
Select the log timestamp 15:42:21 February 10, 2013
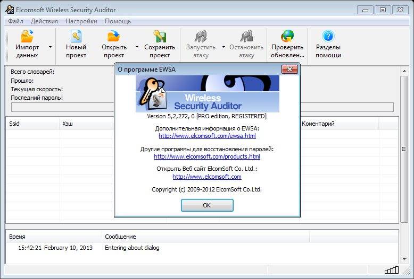tap(55, 248)
